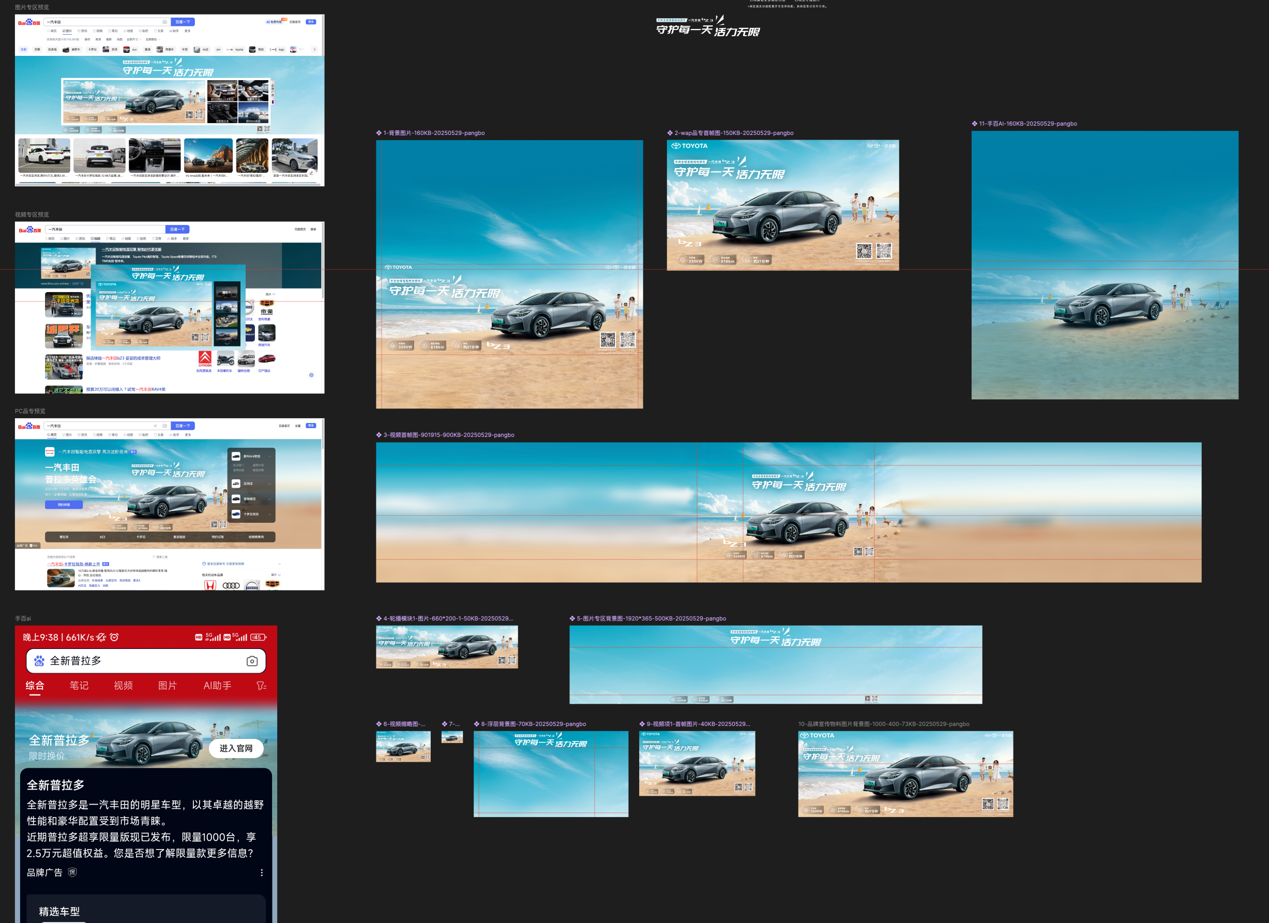
Task: Click next arrow at end of image tag chips
Action: click(314, 49)
